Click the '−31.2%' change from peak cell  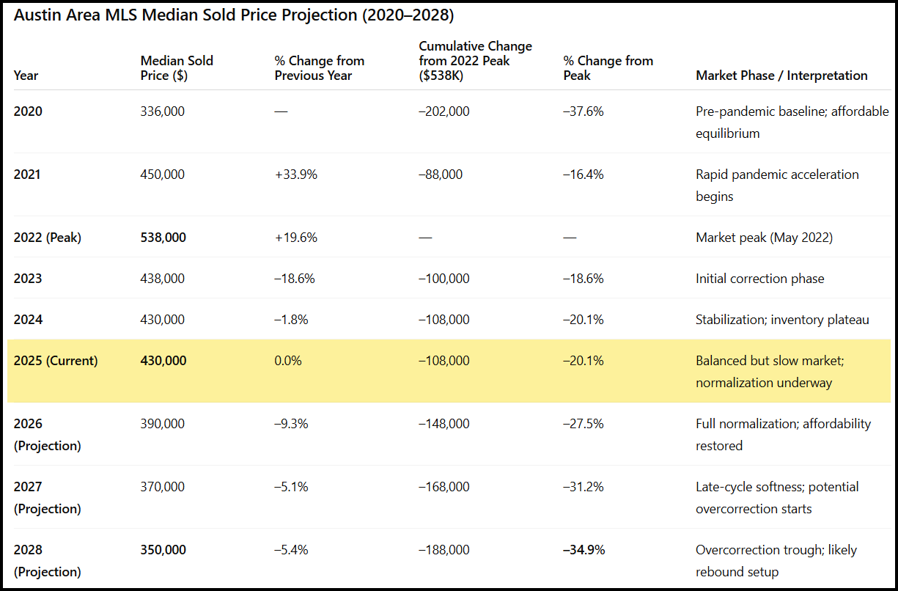[x=584, y=487]
